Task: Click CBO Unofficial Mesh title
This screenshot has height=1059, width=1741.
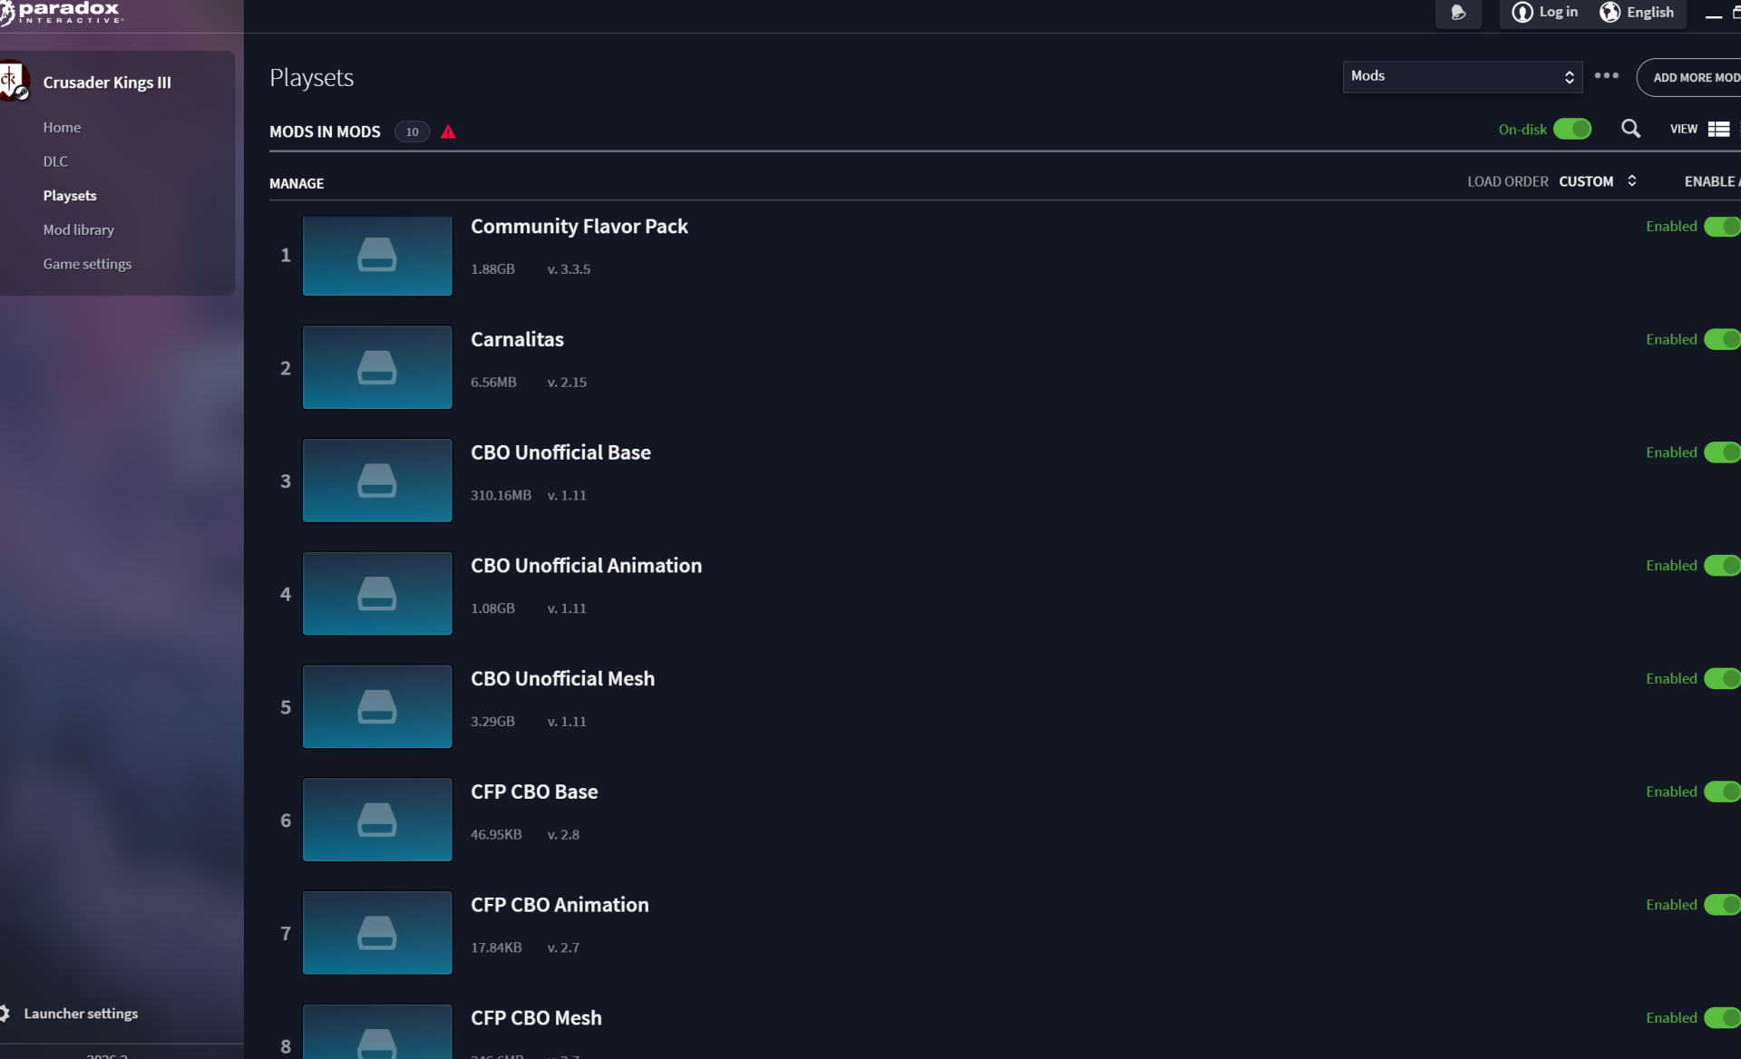Action: (562, 678)
